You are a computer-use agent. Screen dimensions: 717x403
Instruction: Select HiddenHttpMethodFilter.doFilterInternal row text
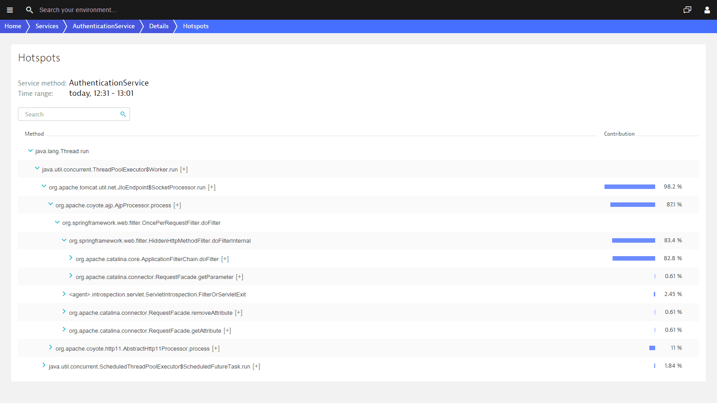pos(160,241)
